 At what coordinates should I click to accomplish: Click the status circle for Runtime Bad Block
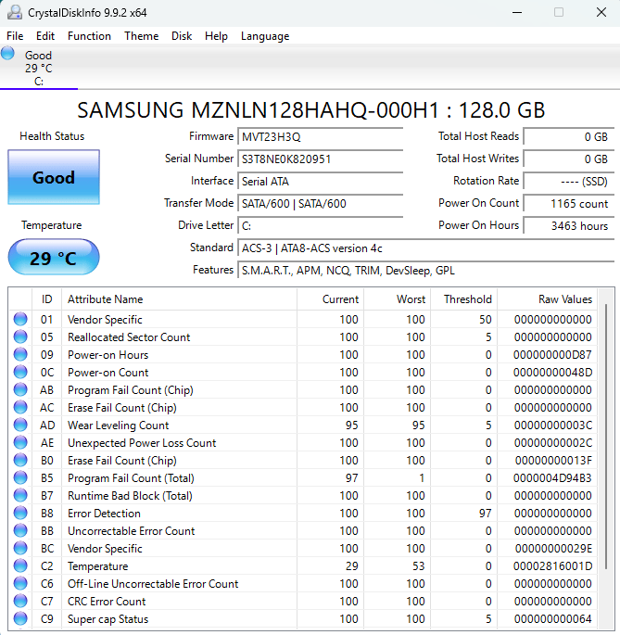pyautogui.click(x=20, y=495)
